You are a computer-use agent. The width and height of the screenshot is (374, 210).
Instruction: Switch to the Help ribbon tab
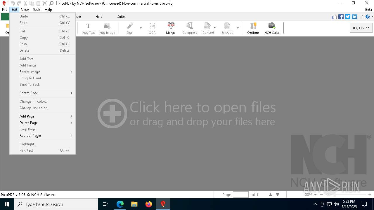pos(99,17)
